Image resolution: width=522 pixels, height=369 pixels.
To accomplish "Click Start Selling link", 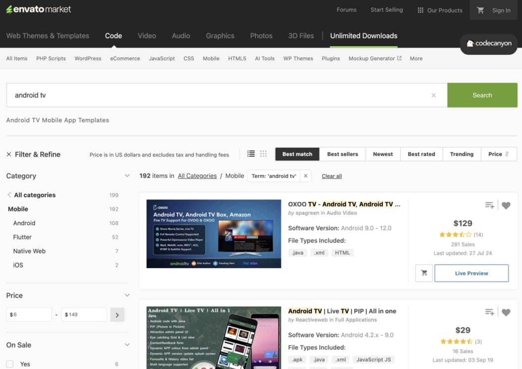I will tap(386, 10).
